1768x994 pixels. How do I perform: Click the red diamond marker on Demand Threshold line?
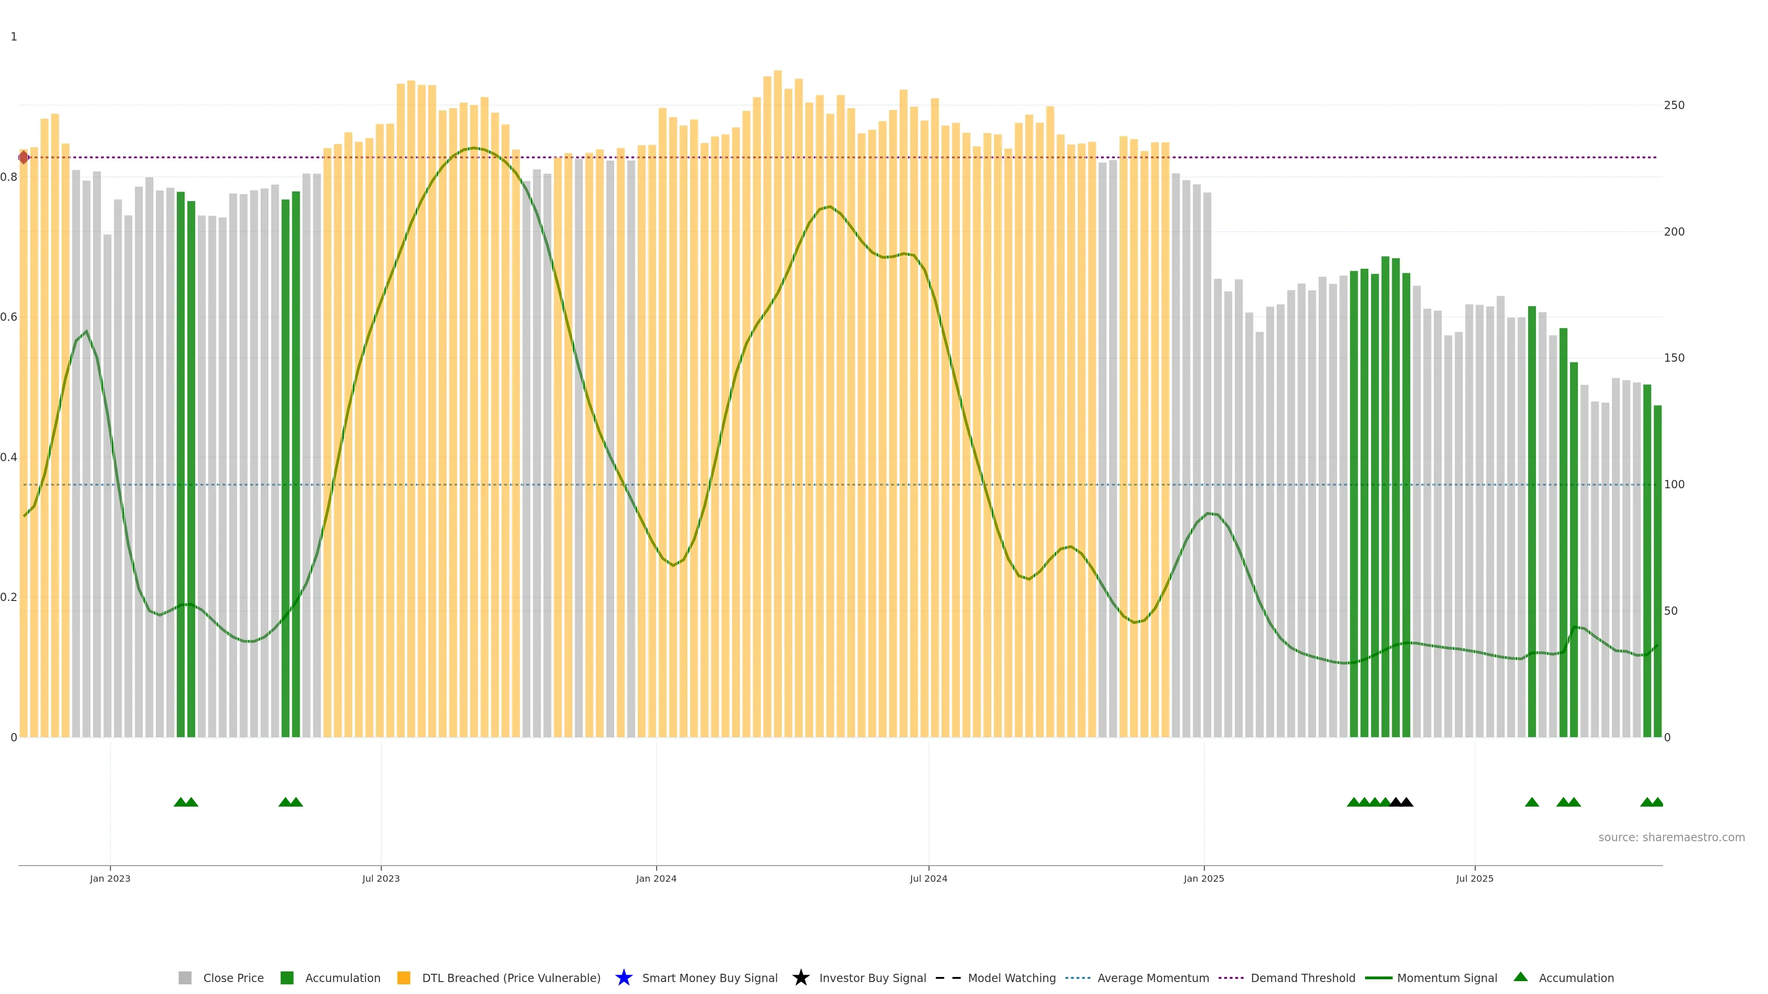point(24,158)
